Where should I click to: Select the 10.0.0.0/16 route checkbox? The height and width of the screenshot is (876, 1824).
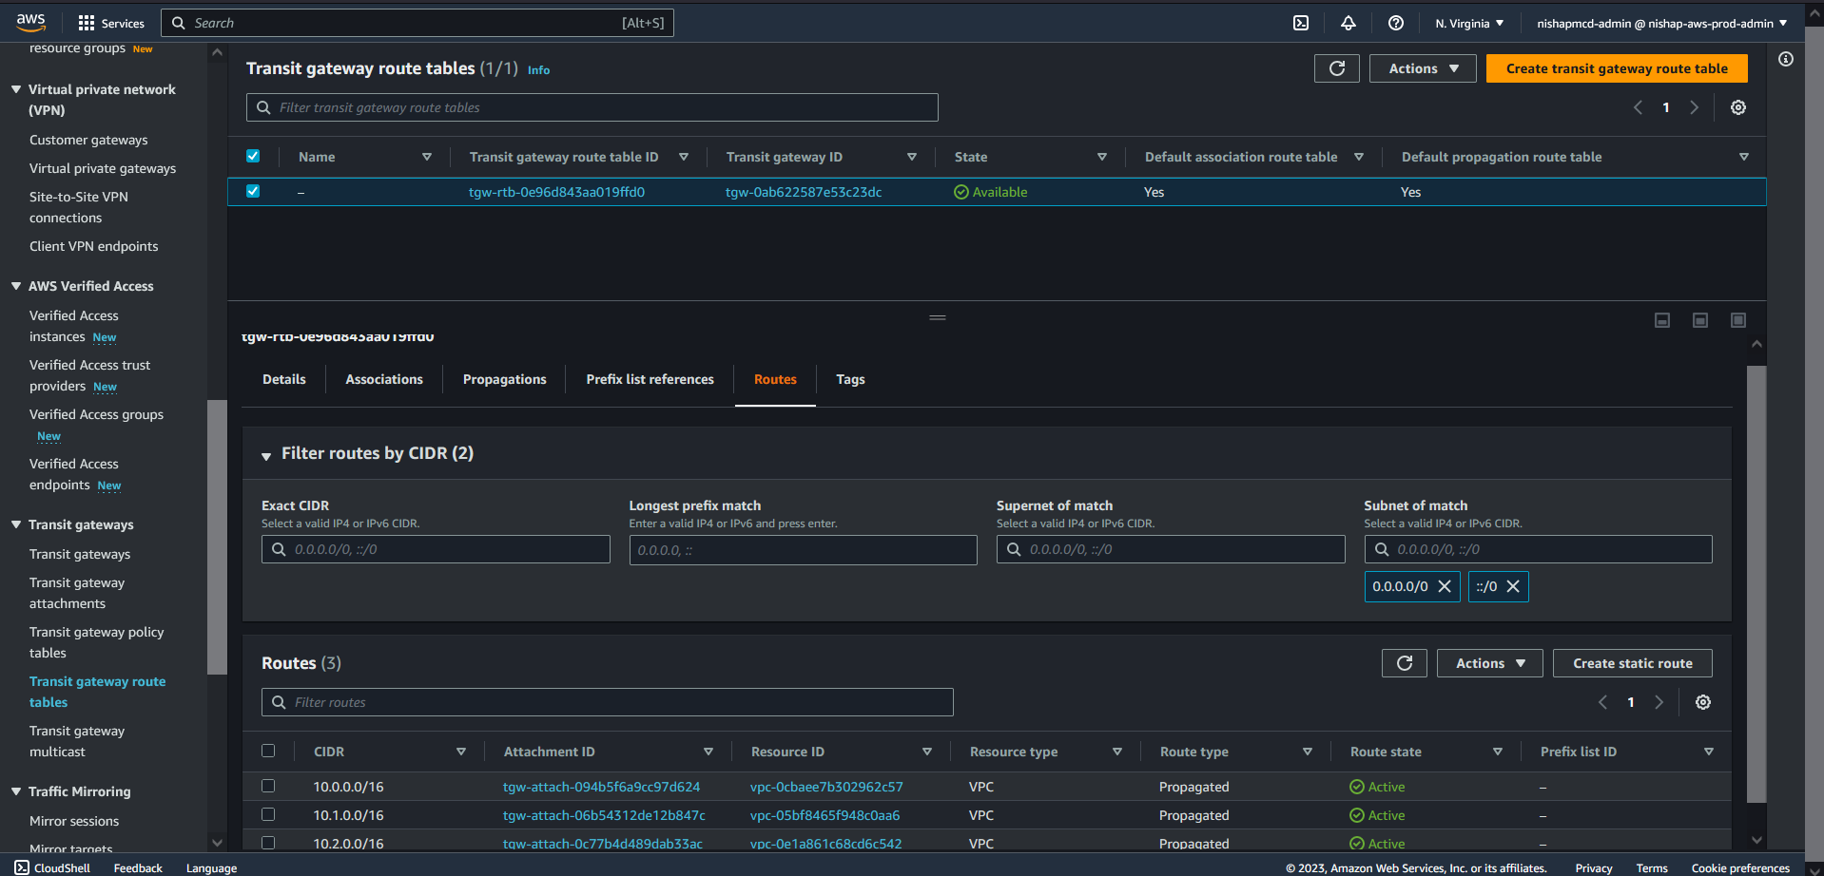(x=268, y=786)
